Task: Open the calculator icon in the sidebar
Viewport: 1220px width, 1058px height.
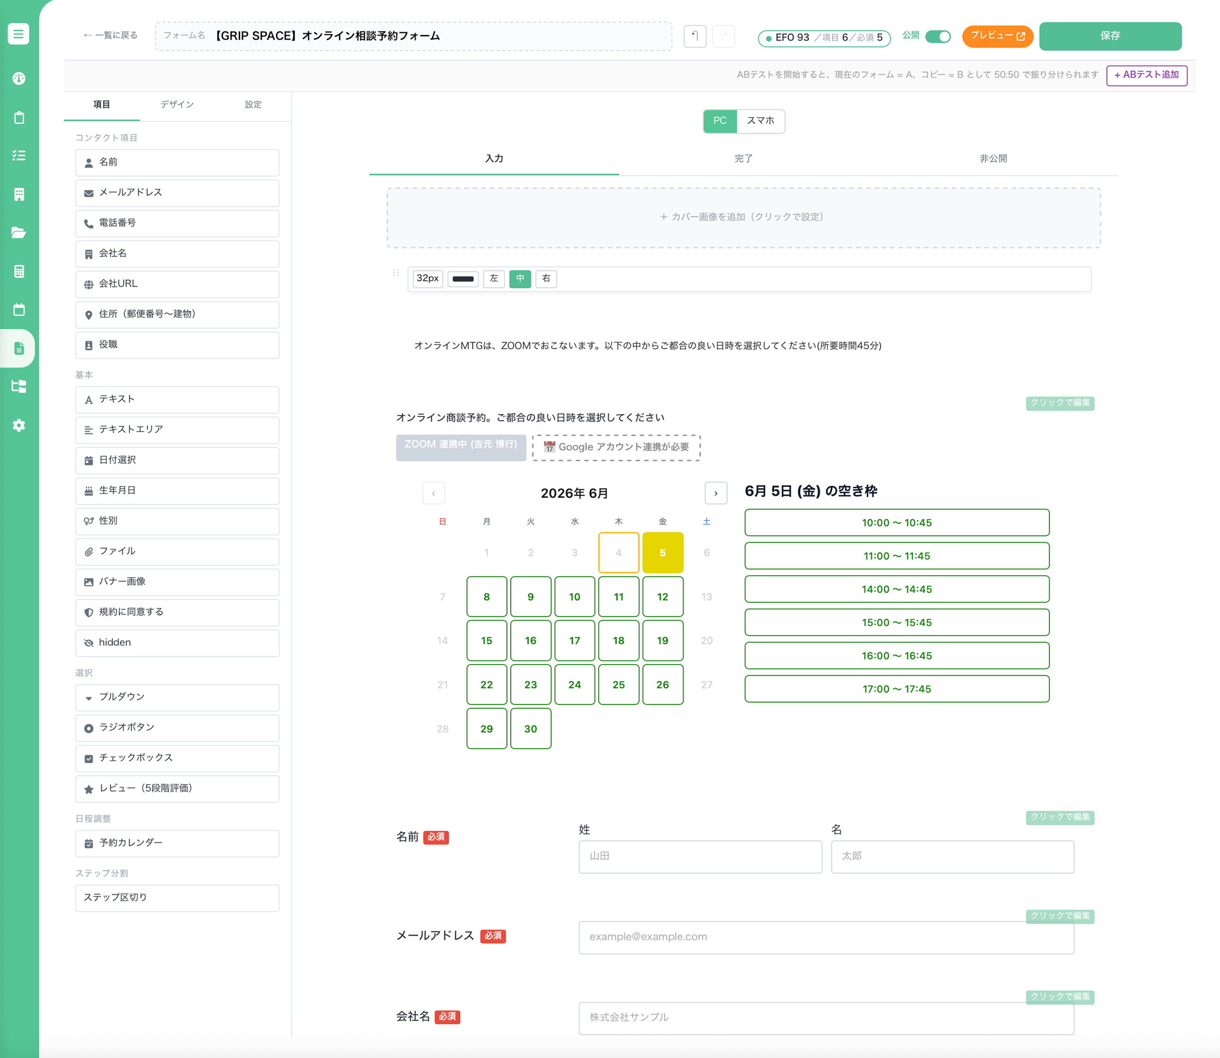Action: 19,271
